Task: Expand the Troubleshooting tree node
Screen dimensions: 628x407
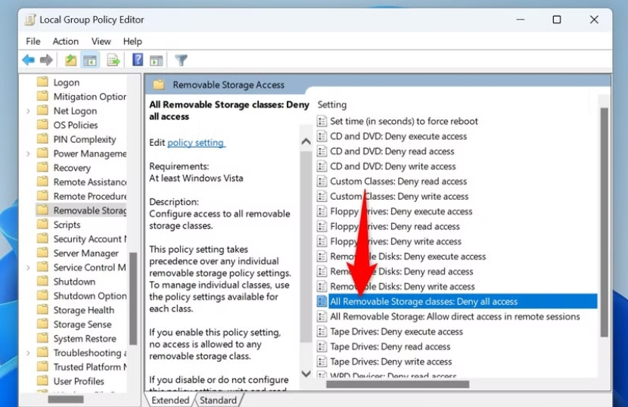Action: click(x=28, y=353)
